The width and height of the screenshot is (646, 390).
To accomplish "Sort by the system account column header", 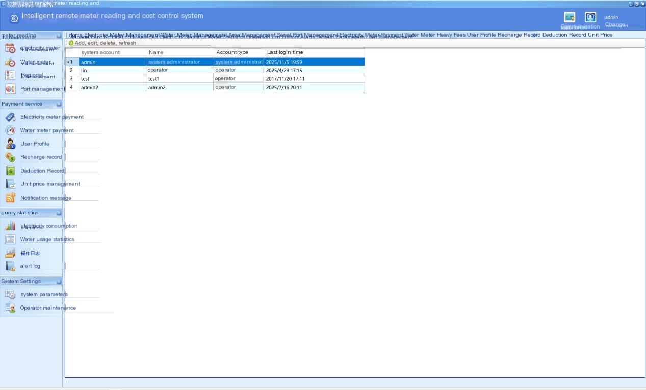I will coord(113,52).
